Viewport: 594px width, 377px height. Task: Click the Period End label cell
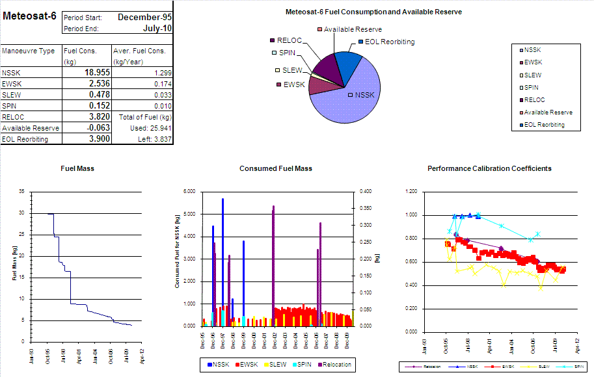coord(81,29)
